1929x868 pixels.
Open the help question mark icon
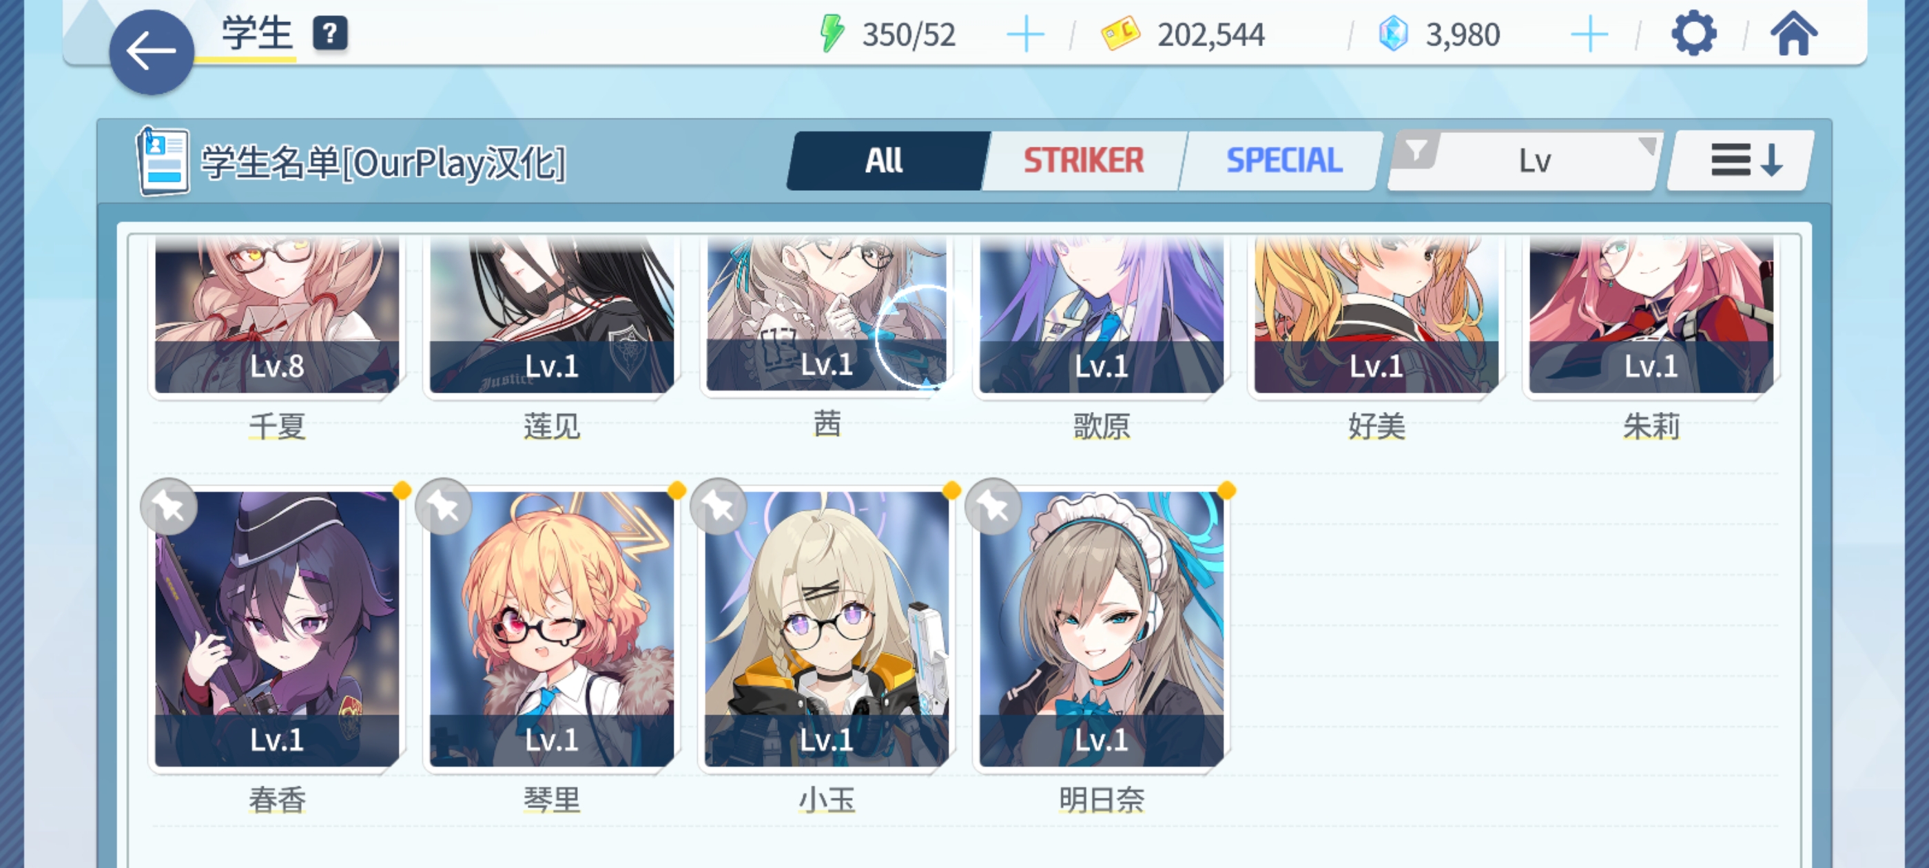329,34
